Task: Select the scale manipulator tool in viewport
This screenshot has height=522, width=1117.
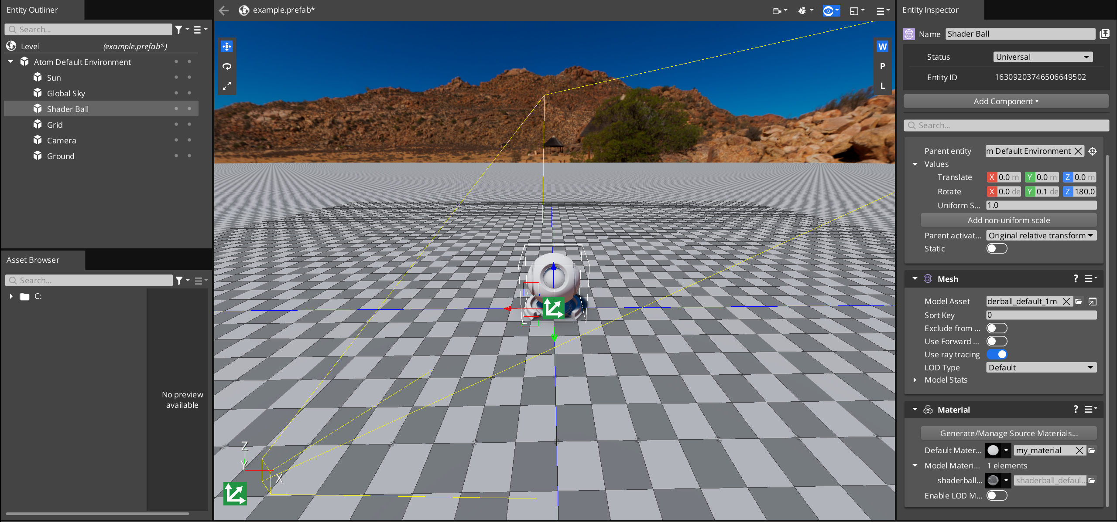Action: click(x=227, y=86)
